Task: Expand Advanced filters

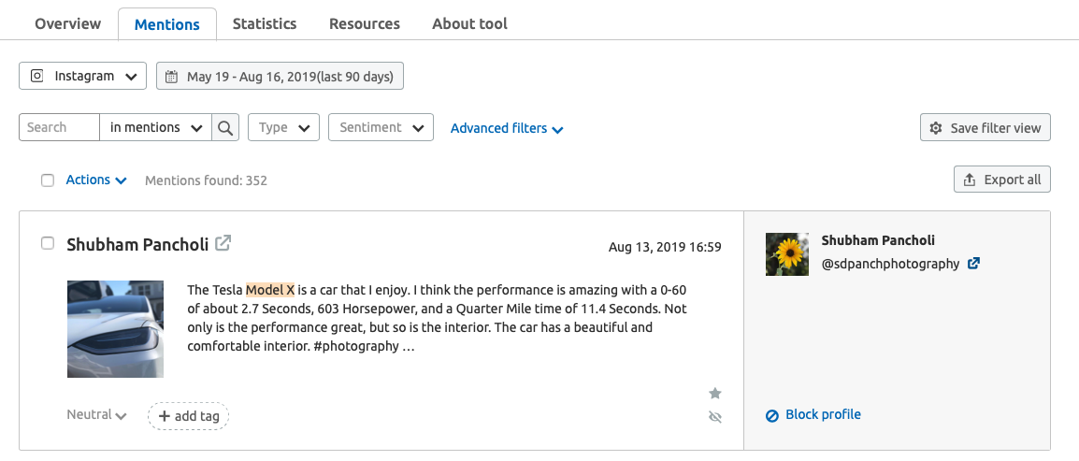Action: click(507, 128)
